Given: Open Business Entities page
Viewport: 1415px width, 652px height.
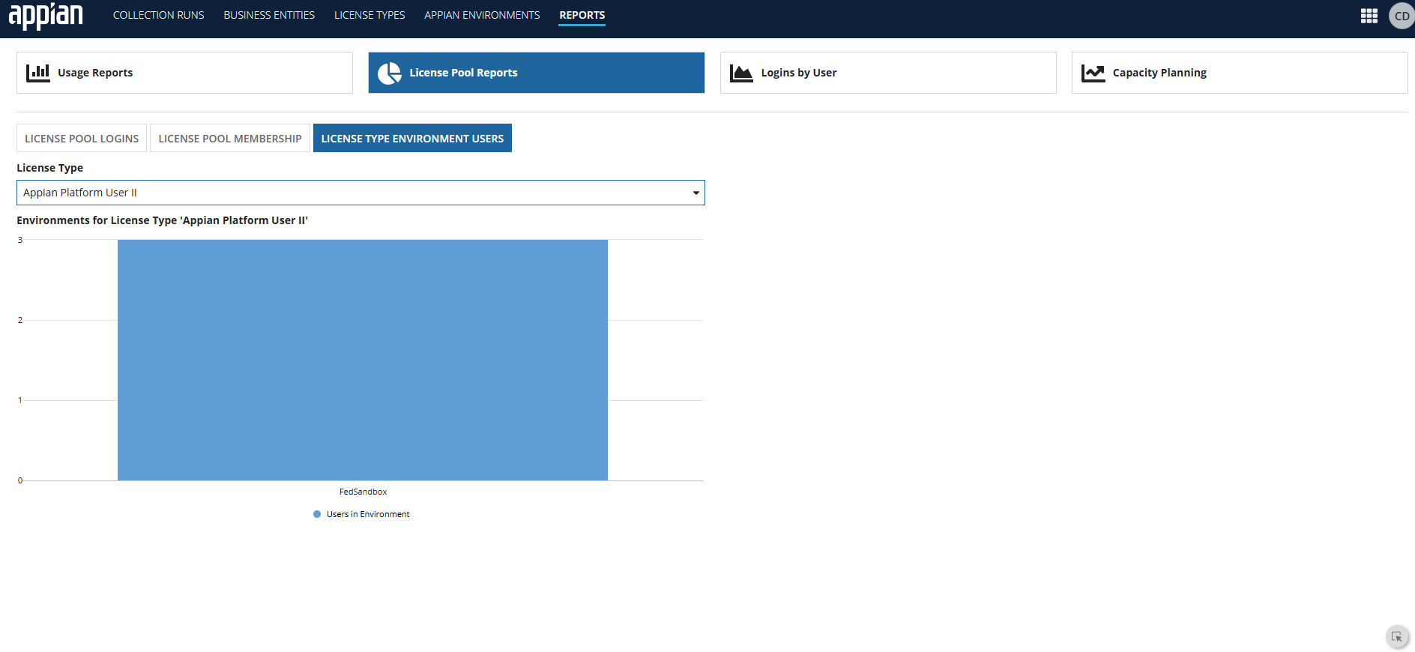Looking at the screenshot, I should pos(269,15).
